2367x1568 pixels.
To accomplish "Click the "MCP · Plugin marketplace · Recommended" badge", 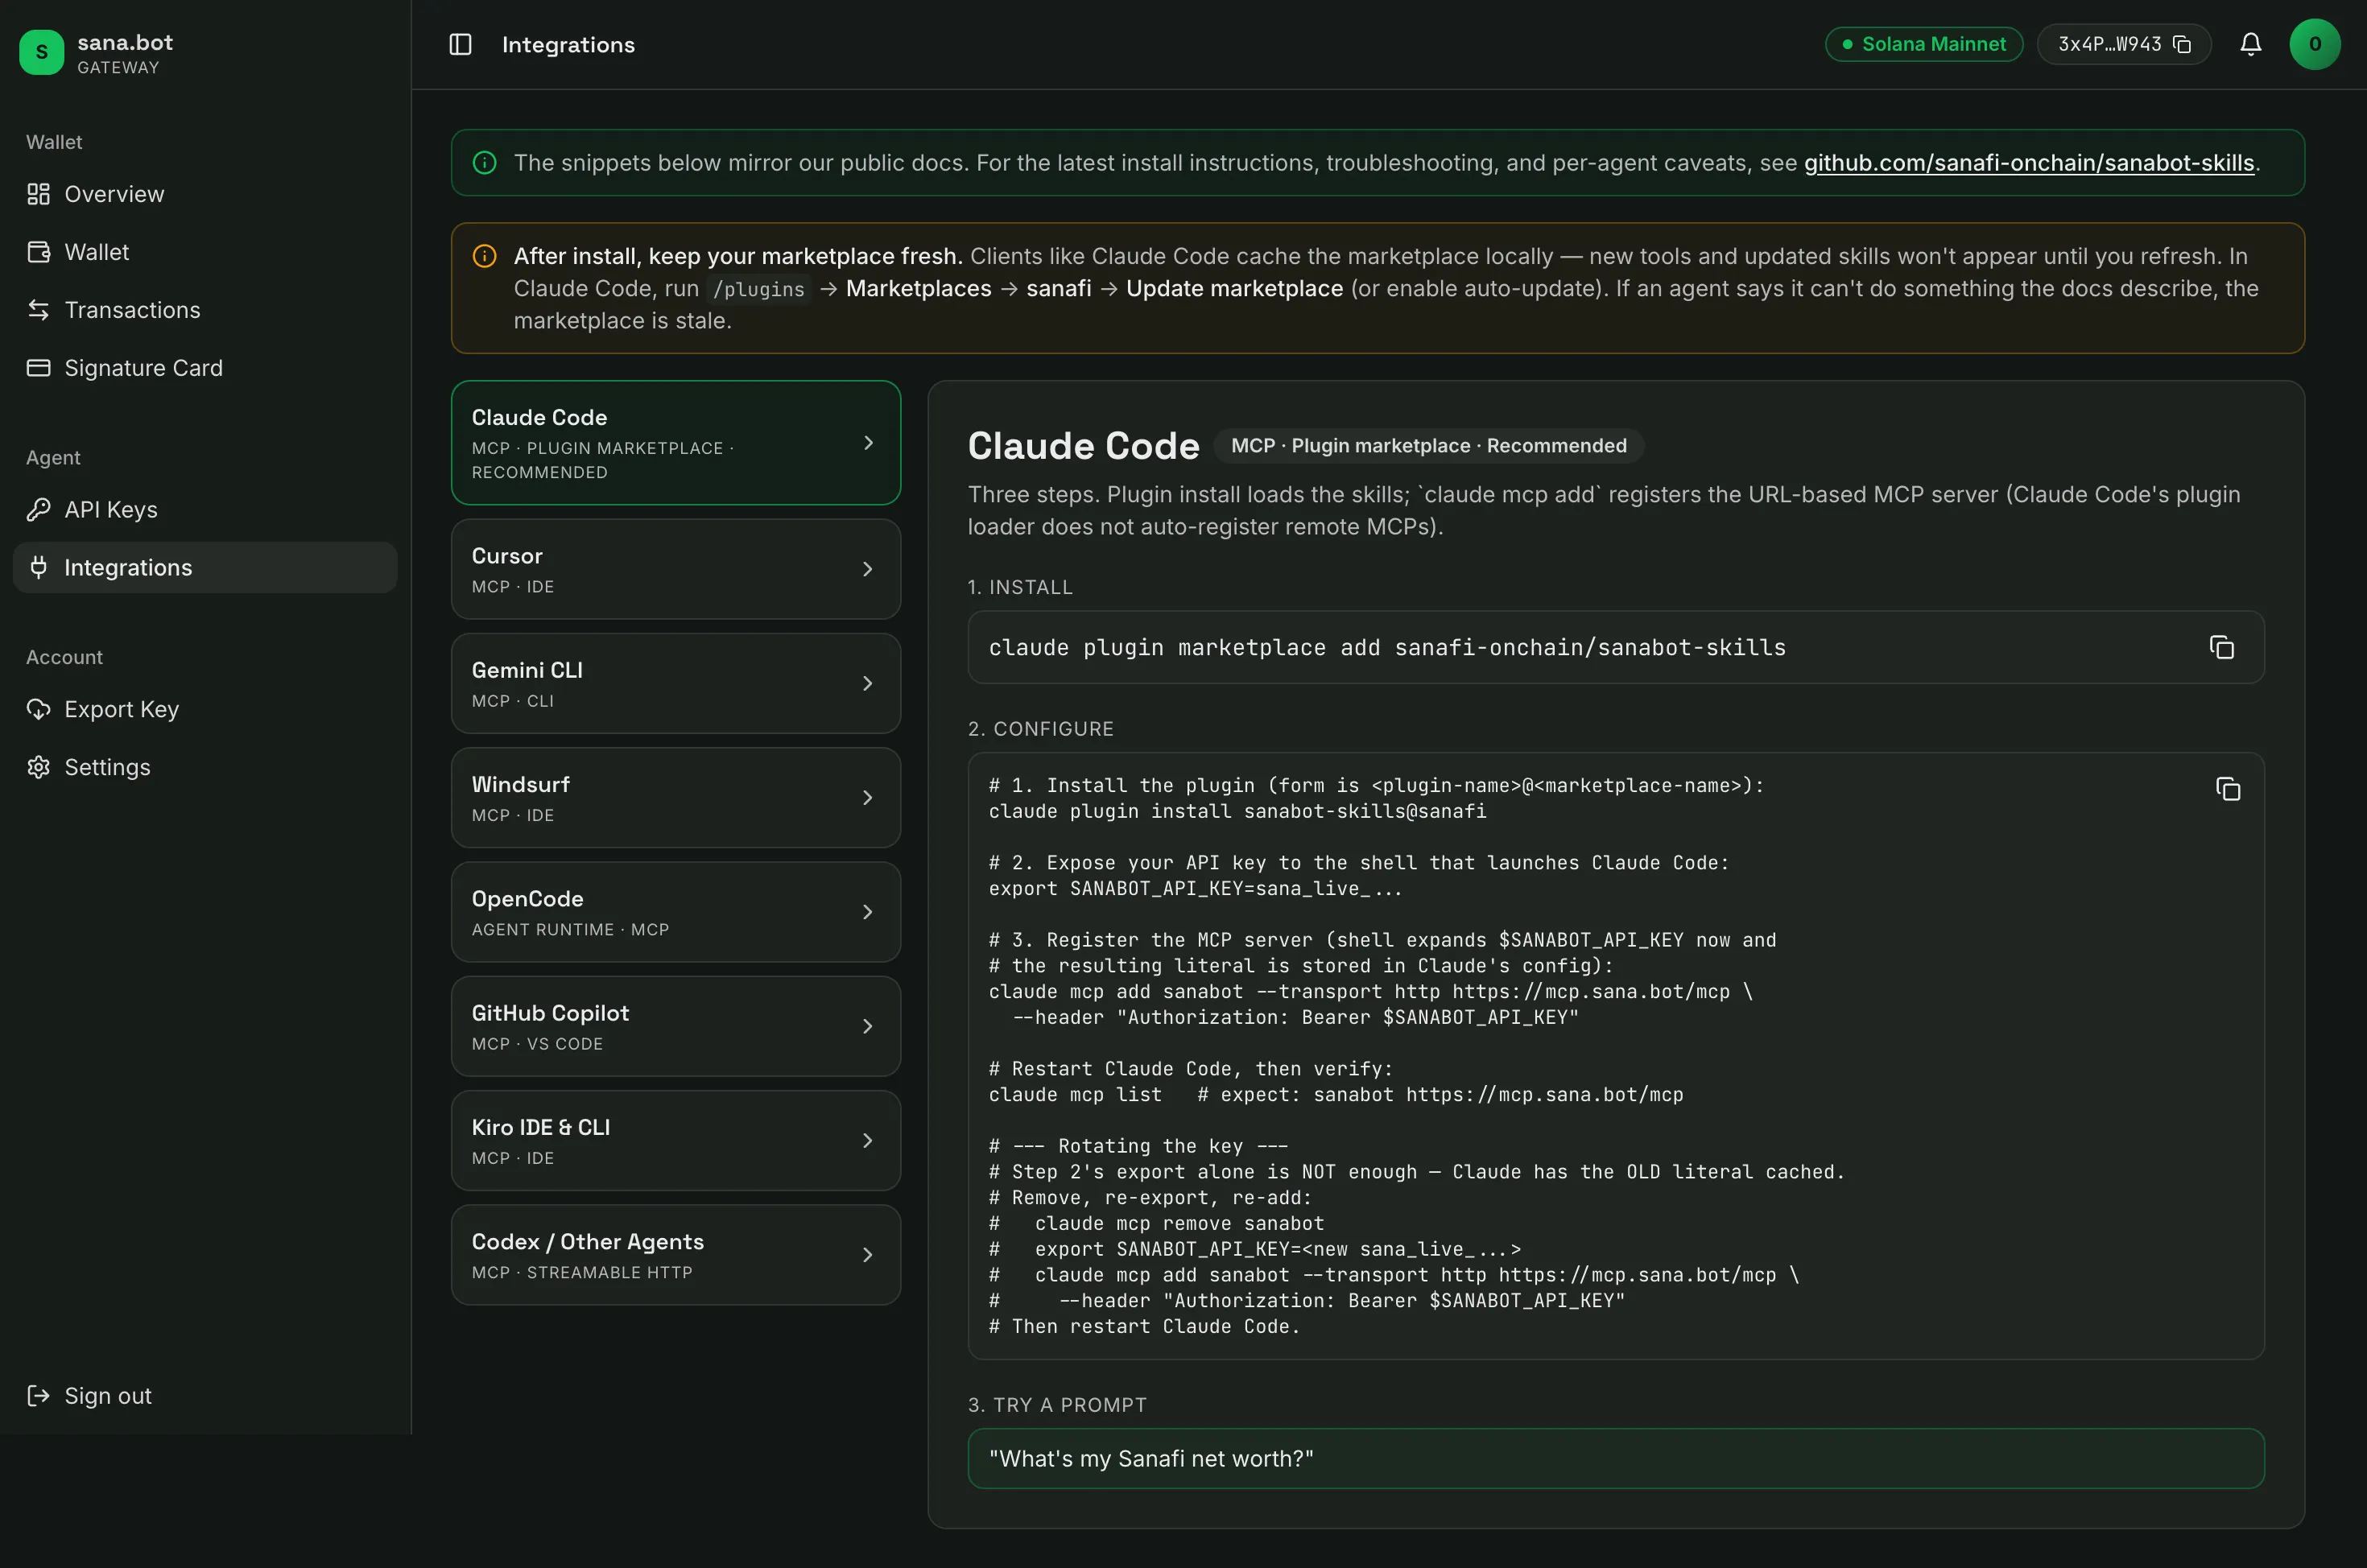I will coord(1428,446).
